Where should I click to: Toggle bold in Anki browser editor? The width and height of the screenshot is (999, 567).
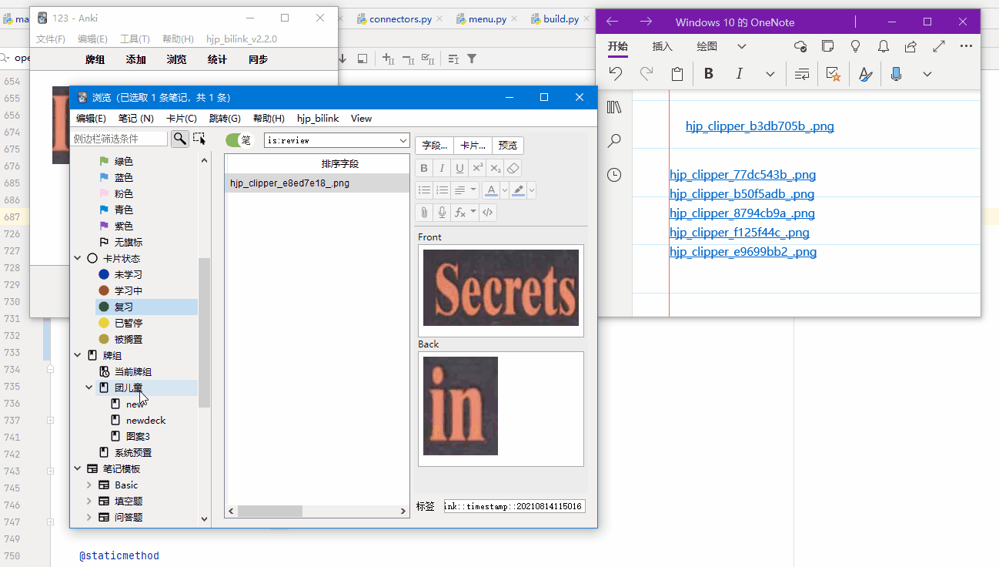pos(424,168)
